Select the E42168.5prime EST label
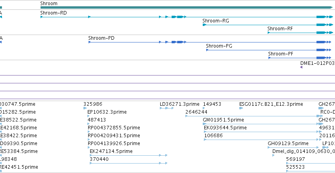The width and height of the screenshot is (335, 173). 19,128
